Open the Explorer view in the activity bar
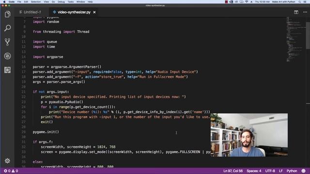Image resolution: width=310 pixels, height=174 pixels. click(8, 14)
